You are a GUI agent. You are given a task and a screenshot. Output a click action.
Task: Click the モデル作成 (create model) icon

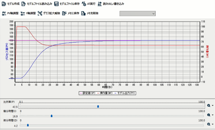[x=4, y=4]
